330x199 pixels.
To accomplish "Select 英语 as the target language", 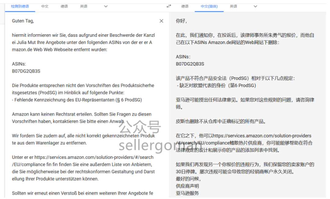I will [233, 6].
